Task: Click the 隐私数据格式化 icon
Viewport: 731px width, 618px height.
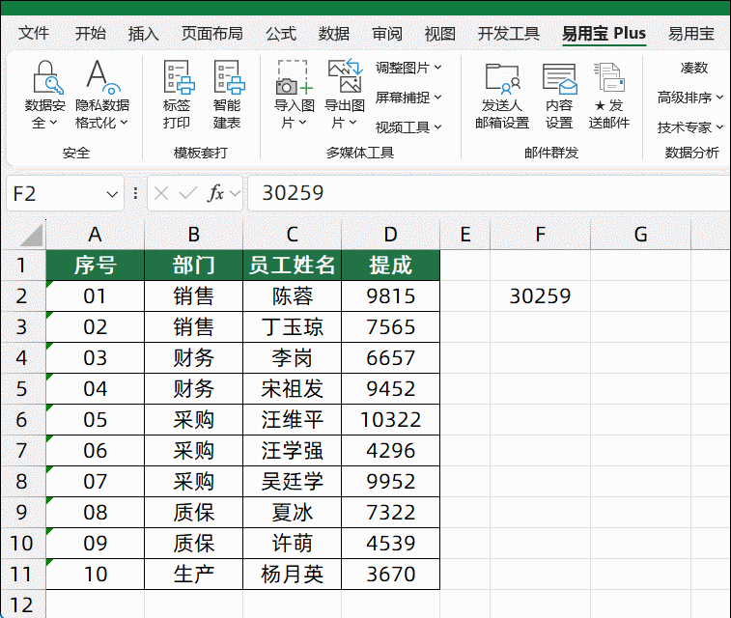Action: coord(101,79)
